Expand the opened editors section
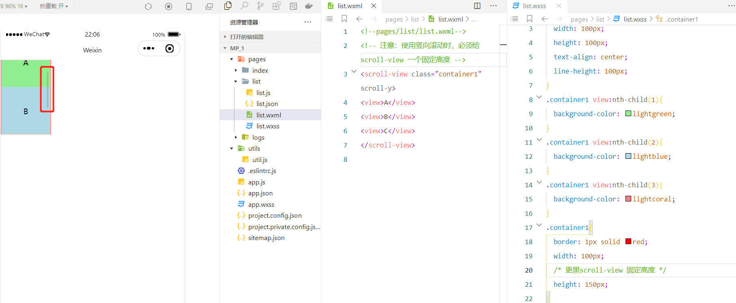 pyautogui.click(x=247, y=37)
